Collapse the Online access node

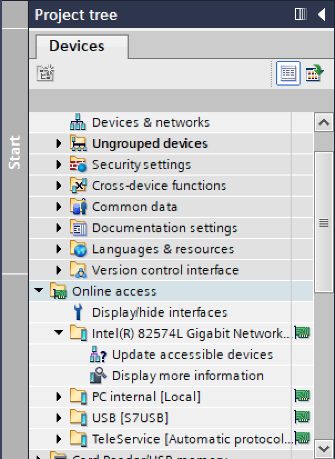click(x=39, y=291)
